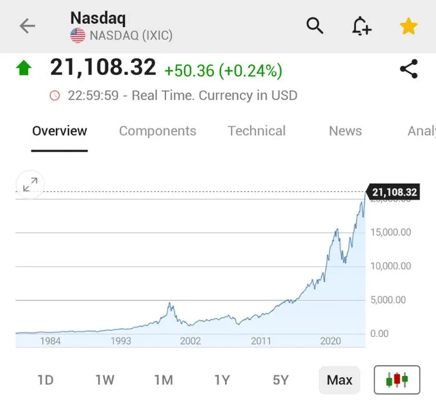This screenshot has width=436, height=403.
Task: Click the green up arrow indicator
Action: [x=24, y=68]
